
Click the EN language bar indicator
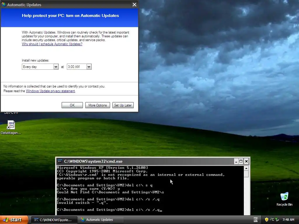(x=256, y=220)
